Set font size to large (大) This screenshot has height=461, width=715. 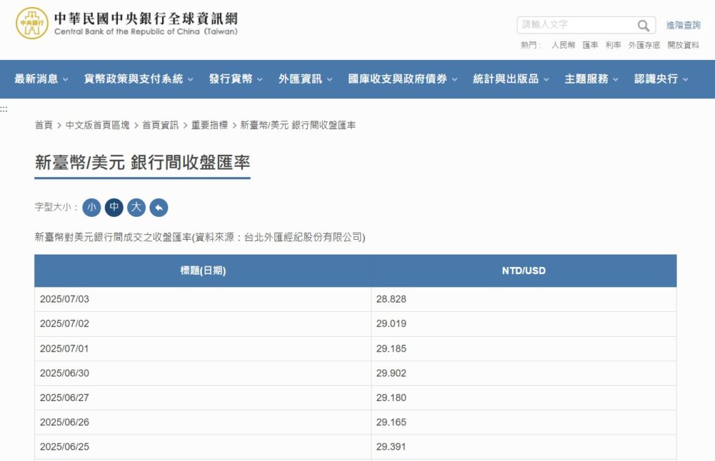click(136, 208)
